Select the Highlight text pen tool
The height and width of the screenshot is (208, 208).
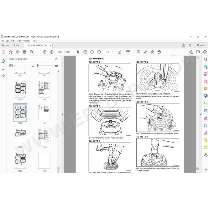[145, 52]
